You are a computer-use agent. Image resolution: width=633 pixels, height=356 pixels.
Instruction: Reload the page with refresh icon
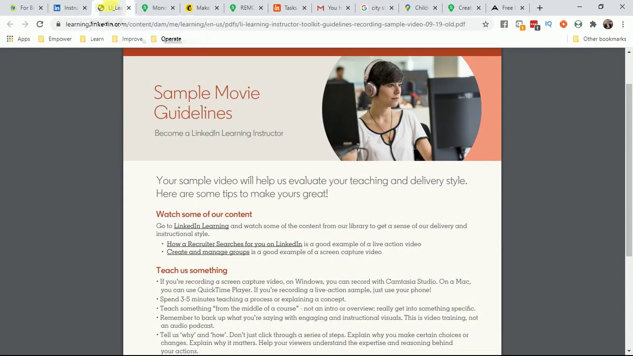(x=40, y=24)
